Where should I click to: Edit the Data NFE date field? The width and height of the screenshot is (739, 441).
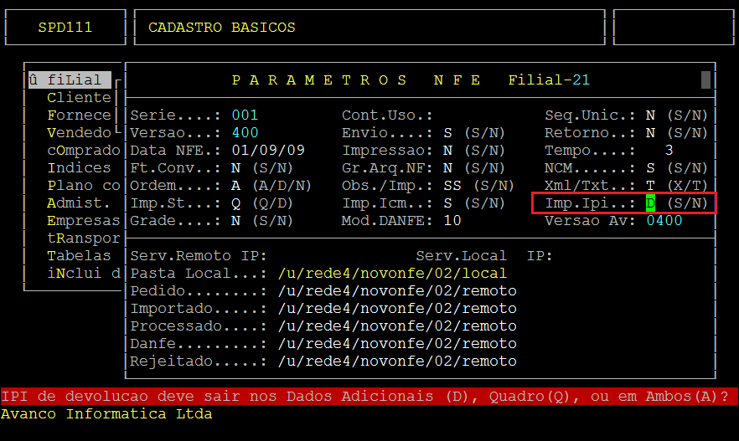(267, 151)
